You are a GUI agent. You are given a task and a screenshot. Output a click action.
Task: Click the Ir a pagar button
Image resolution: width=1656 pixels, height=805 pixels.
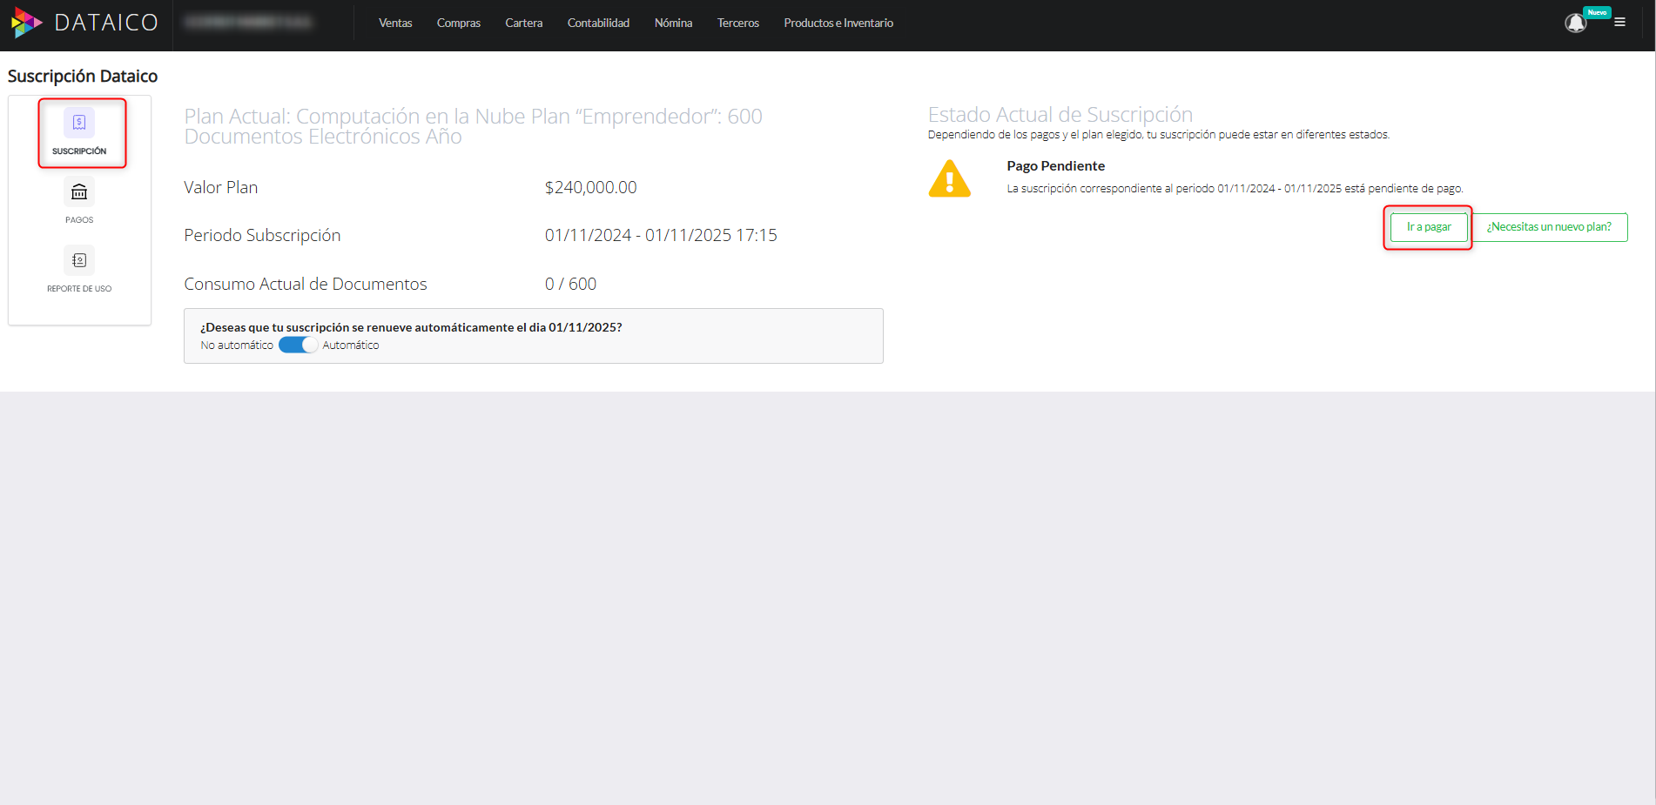[x=1428, y=227]
